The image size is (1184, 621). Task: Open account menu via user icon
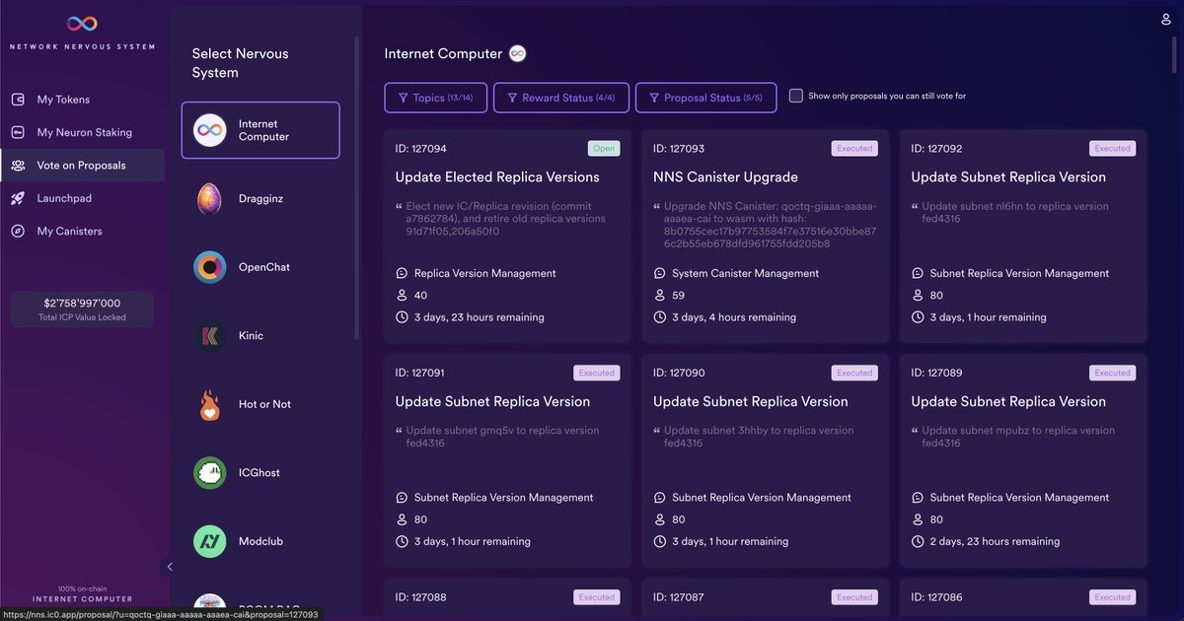click(x=1166, y=19)
